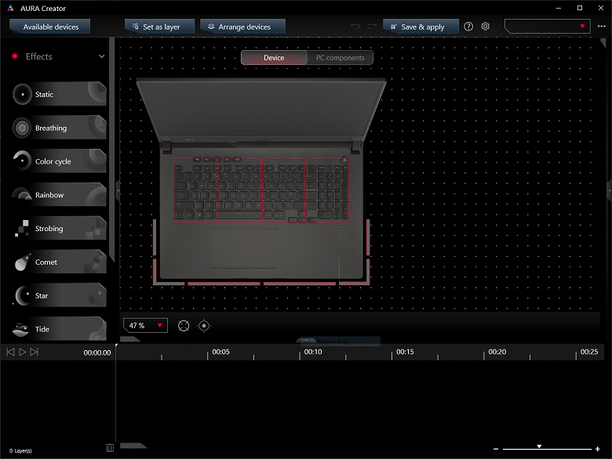Select the Rainbow effect
Screen dimensions: 612x459
(x=60, y=194)
